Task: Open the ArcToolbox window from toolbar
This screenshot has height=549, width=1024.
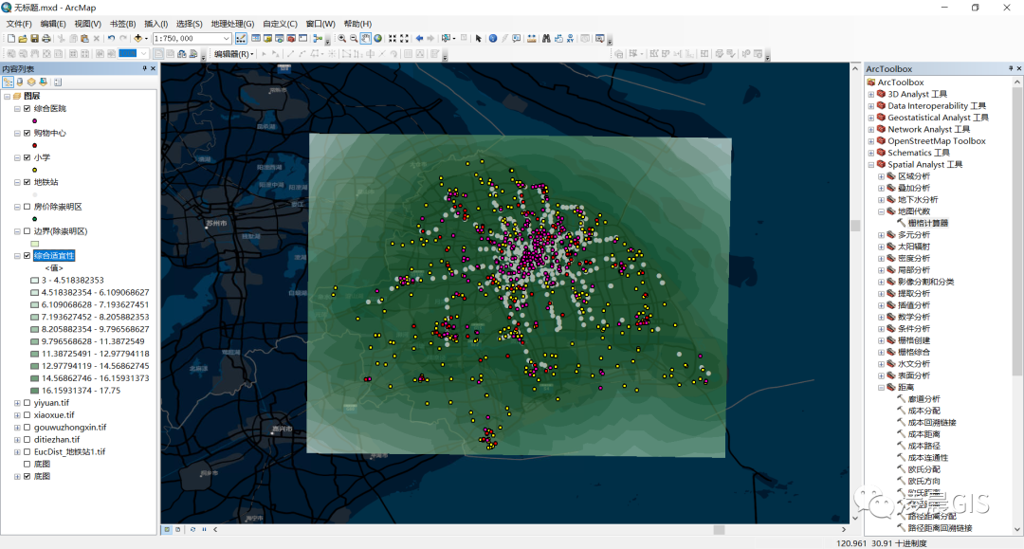Action: [291, 39]
